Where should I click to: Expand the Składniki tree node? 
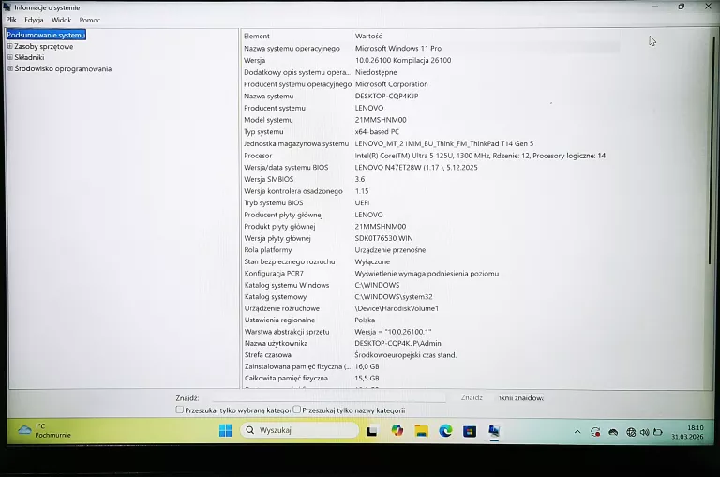[9, 57]
